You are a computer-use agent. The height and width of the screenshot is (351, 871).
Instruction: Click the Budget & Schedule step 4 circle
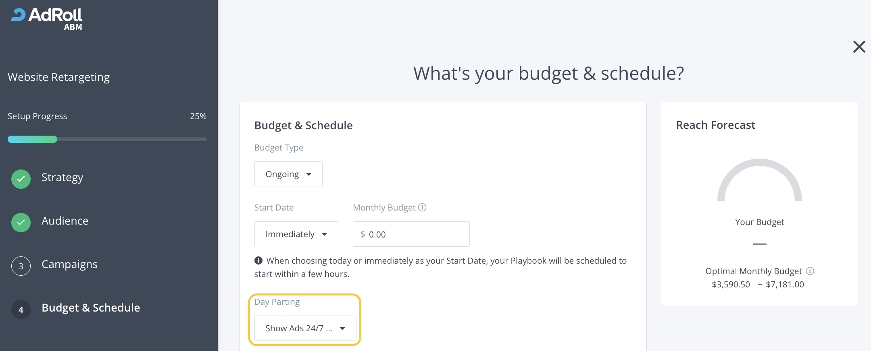coord(21,310)
